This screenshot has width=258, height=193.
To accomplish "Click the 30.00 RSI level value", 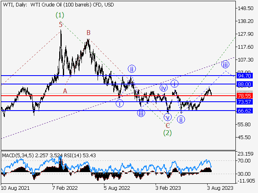I will point(244,174).
